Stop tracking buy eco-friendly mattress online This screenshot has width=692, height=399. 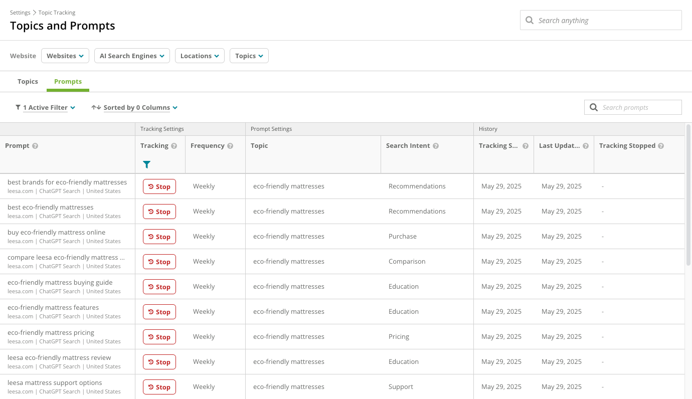pos(159,237)
